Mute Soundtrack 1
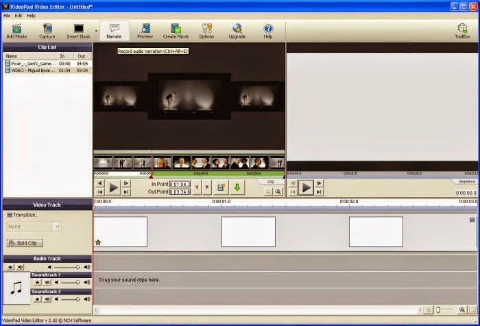The height and width of the screenshot is (326, 480). (47, 283)
